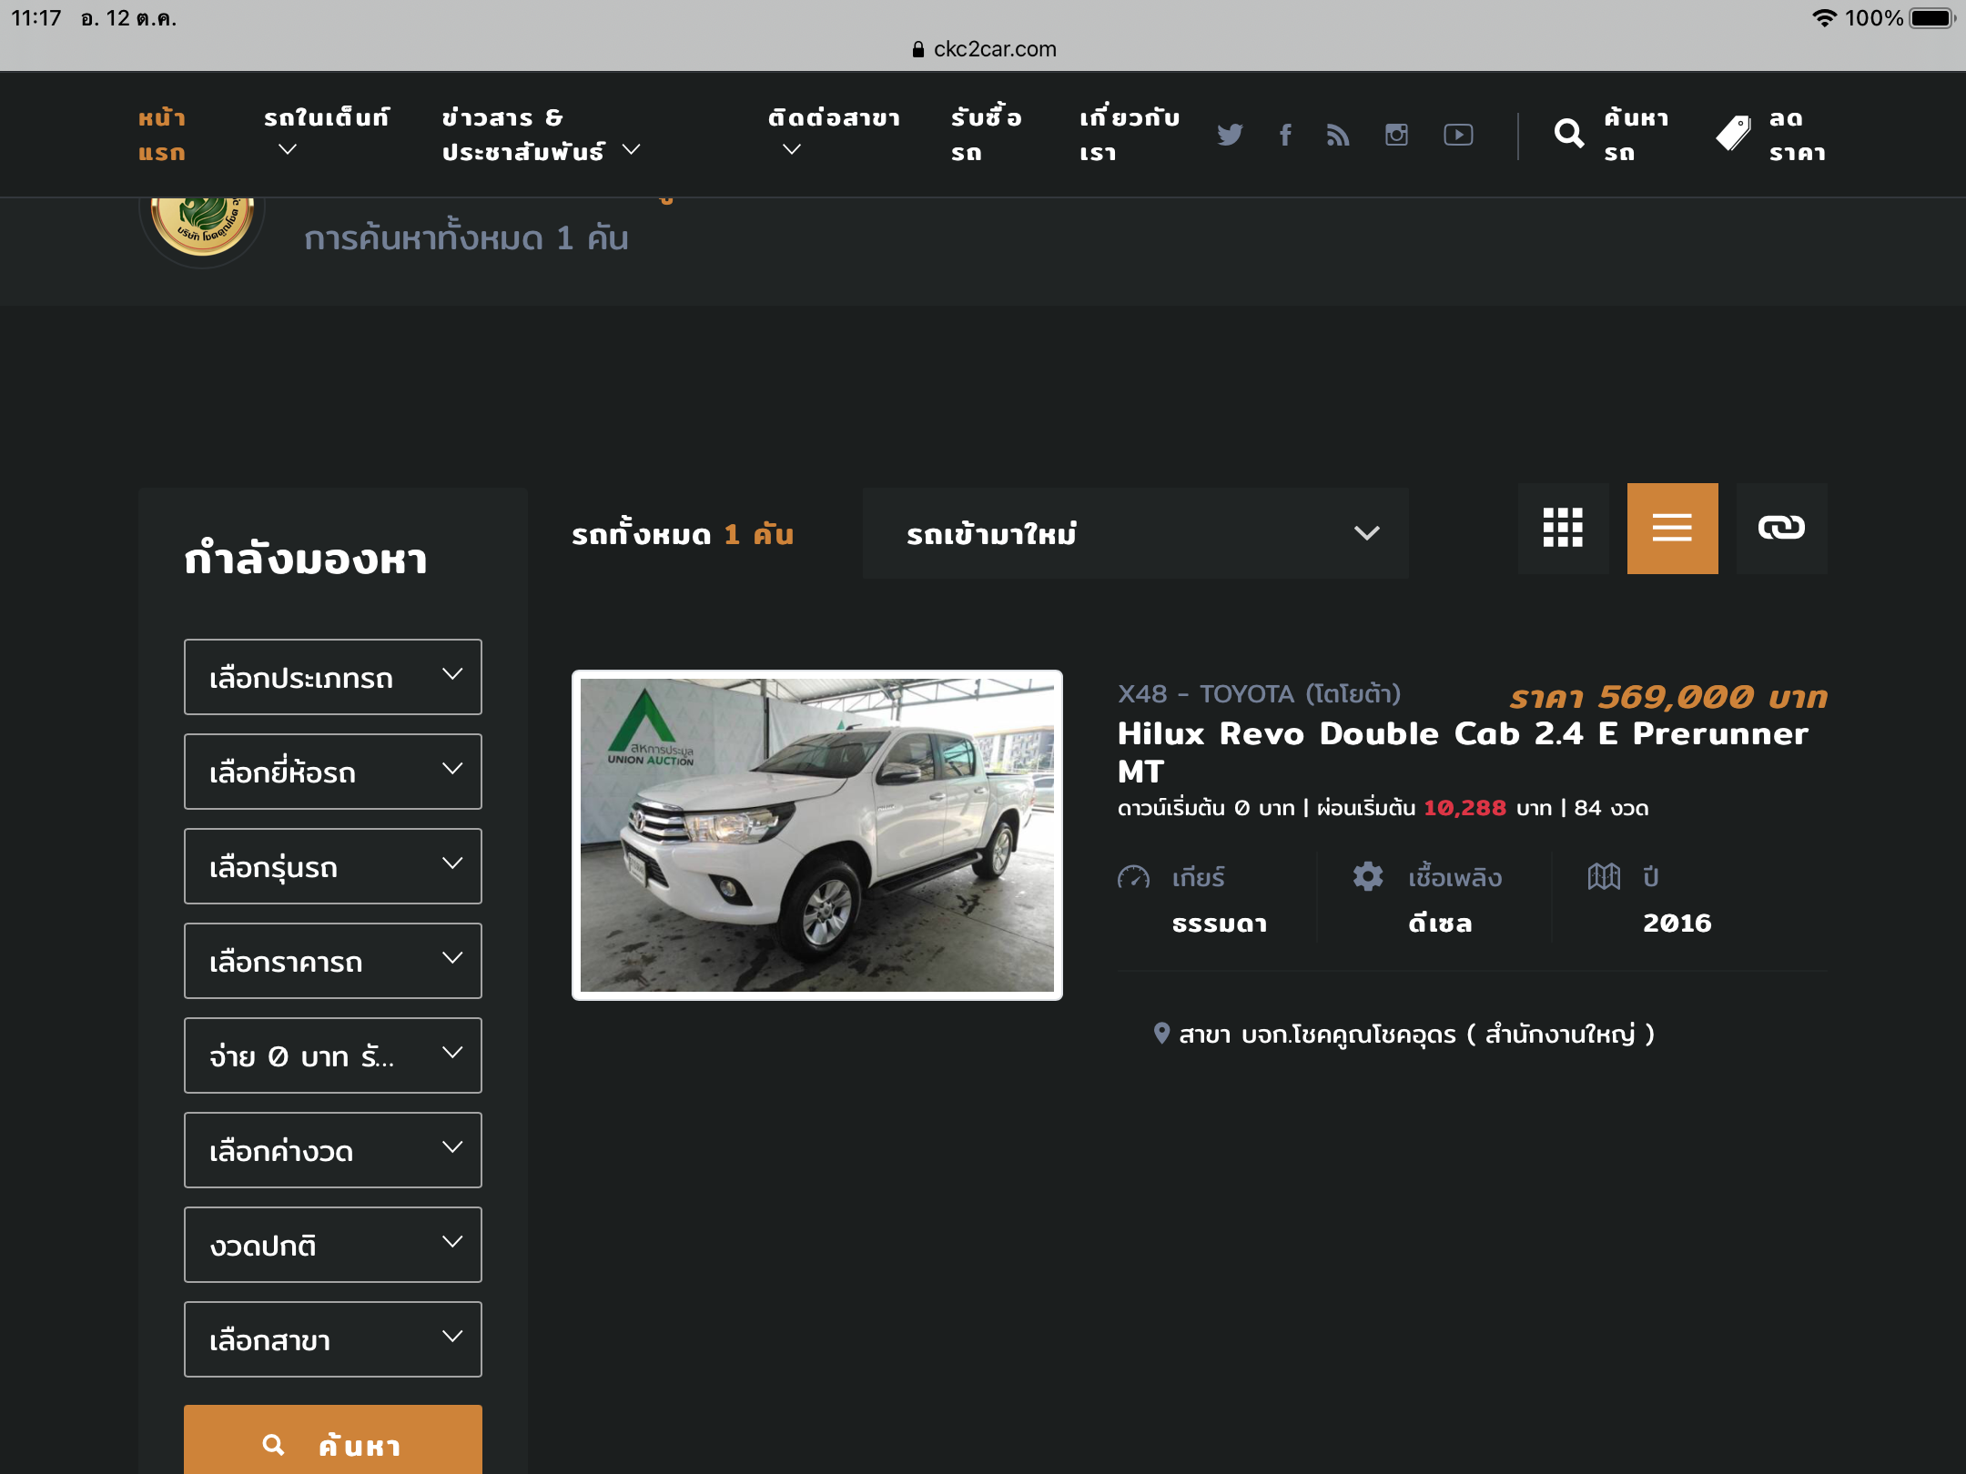The height and width of the screenshot is (1474, 1966).
Task: Open the Twitter social icon
Action: coord(1230,135)
